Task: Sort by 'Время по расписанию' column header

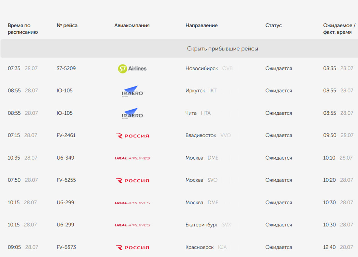Action: click(23, 29)
